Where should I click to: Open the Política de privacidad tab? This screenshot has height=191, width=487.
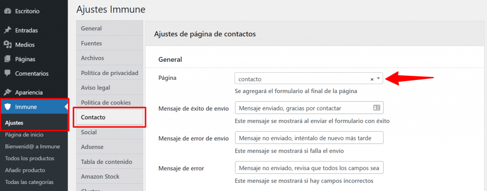coord(109,73)
